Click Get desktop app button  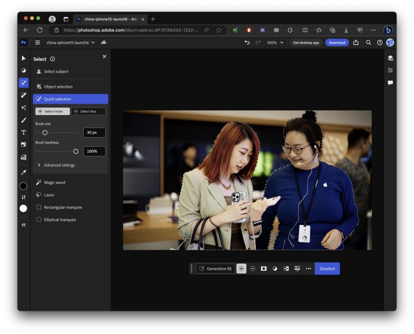tap(306, 42)
